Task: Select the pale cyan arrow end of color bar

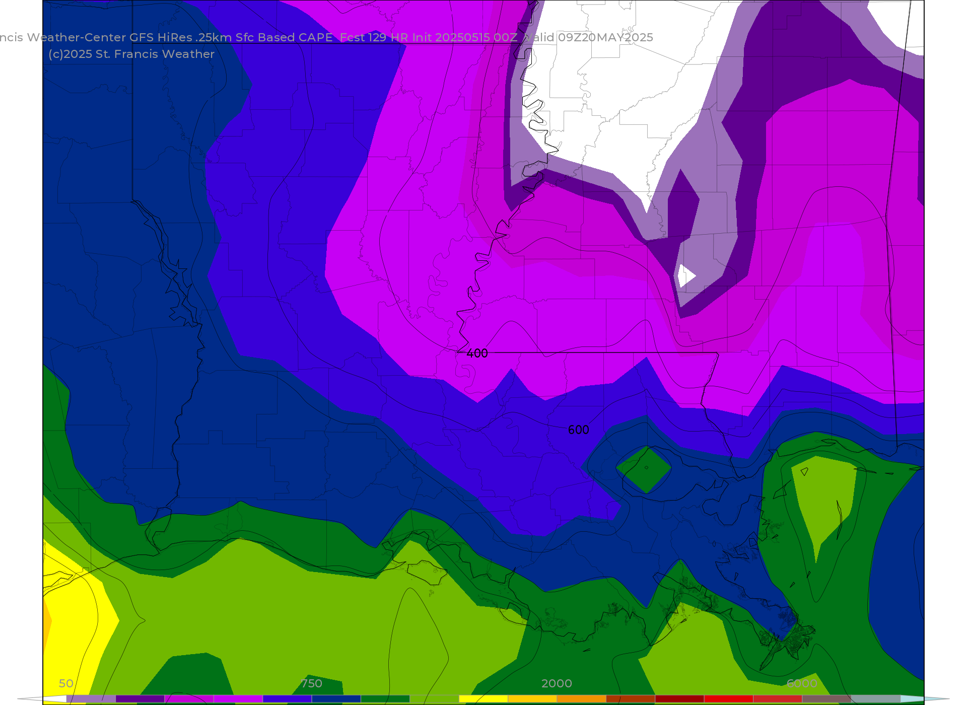Action: (925, 699)
